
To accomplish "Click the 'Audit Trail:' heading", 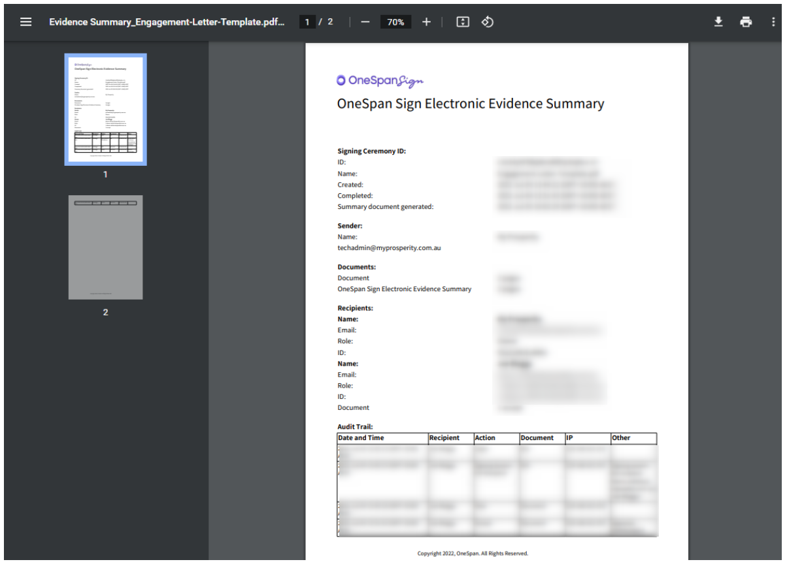I will click(x=356, y=427).
